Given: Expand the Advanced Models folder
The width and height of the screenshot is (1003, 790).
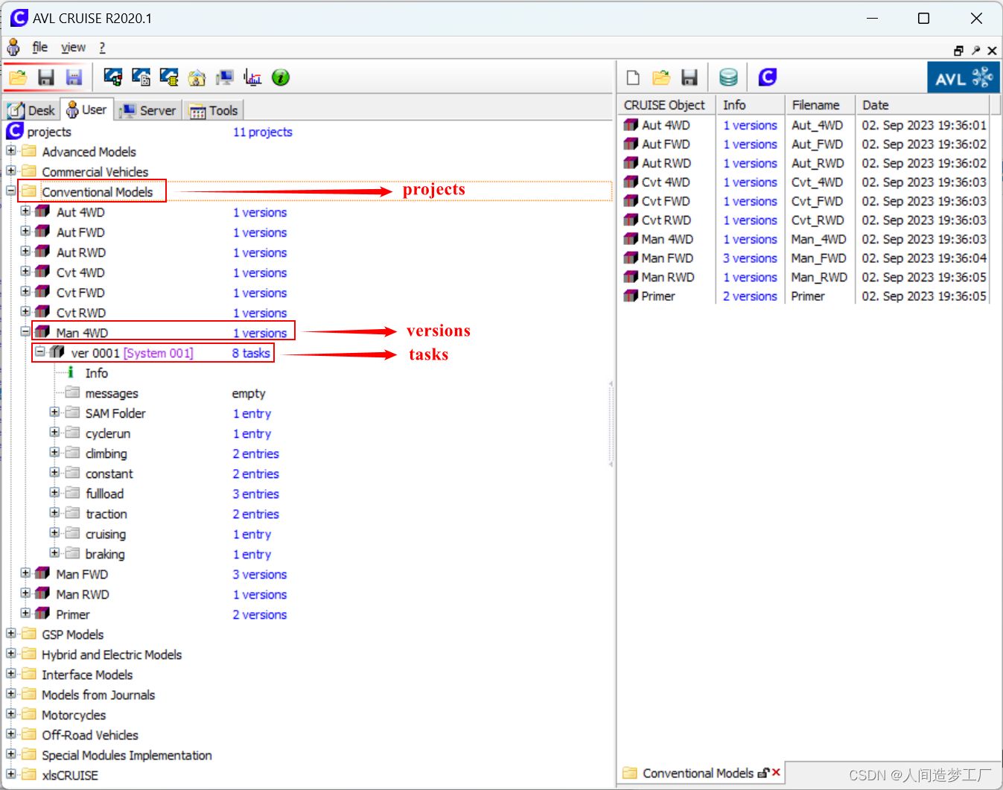Looking at the screenshot, I should pos(11,151).
